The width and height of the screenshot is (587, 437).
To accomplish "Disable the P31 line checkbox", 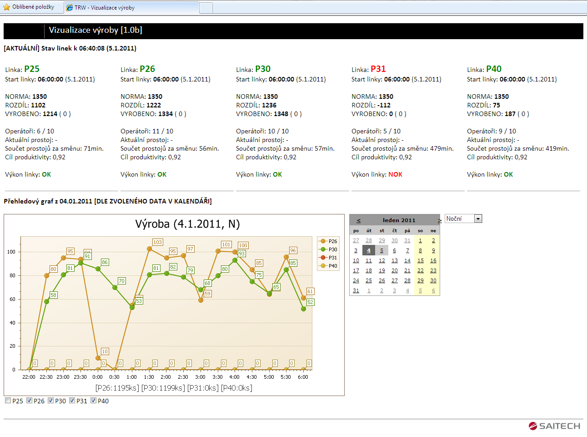I will (x=72, y=401).
